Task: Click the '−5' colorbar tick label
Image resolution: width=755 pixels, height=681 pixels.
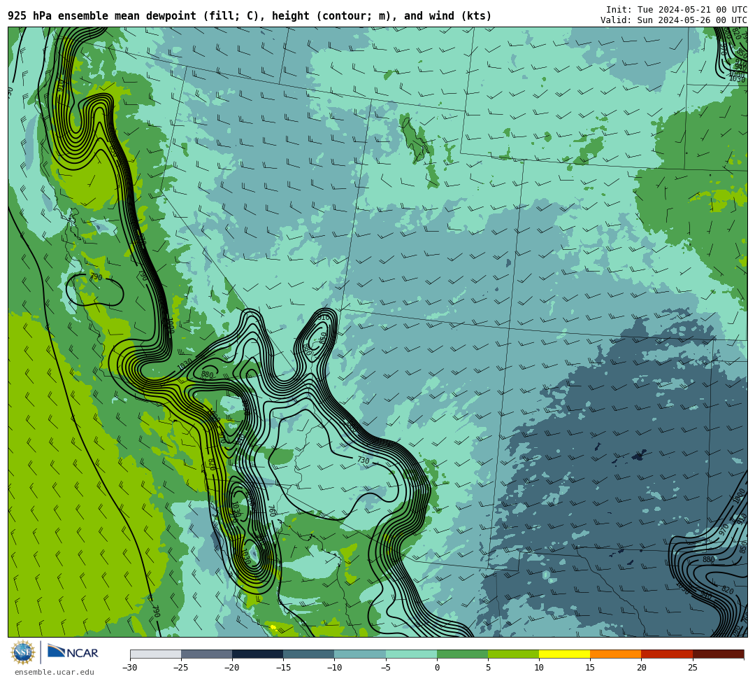Action: pyautogui.click(x=386, y=668)
